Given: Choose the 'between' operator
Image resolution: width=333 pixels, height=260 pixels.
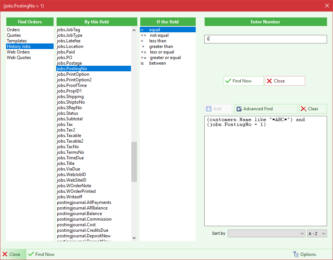Looking at the screenshot, I should click(168, 63).
